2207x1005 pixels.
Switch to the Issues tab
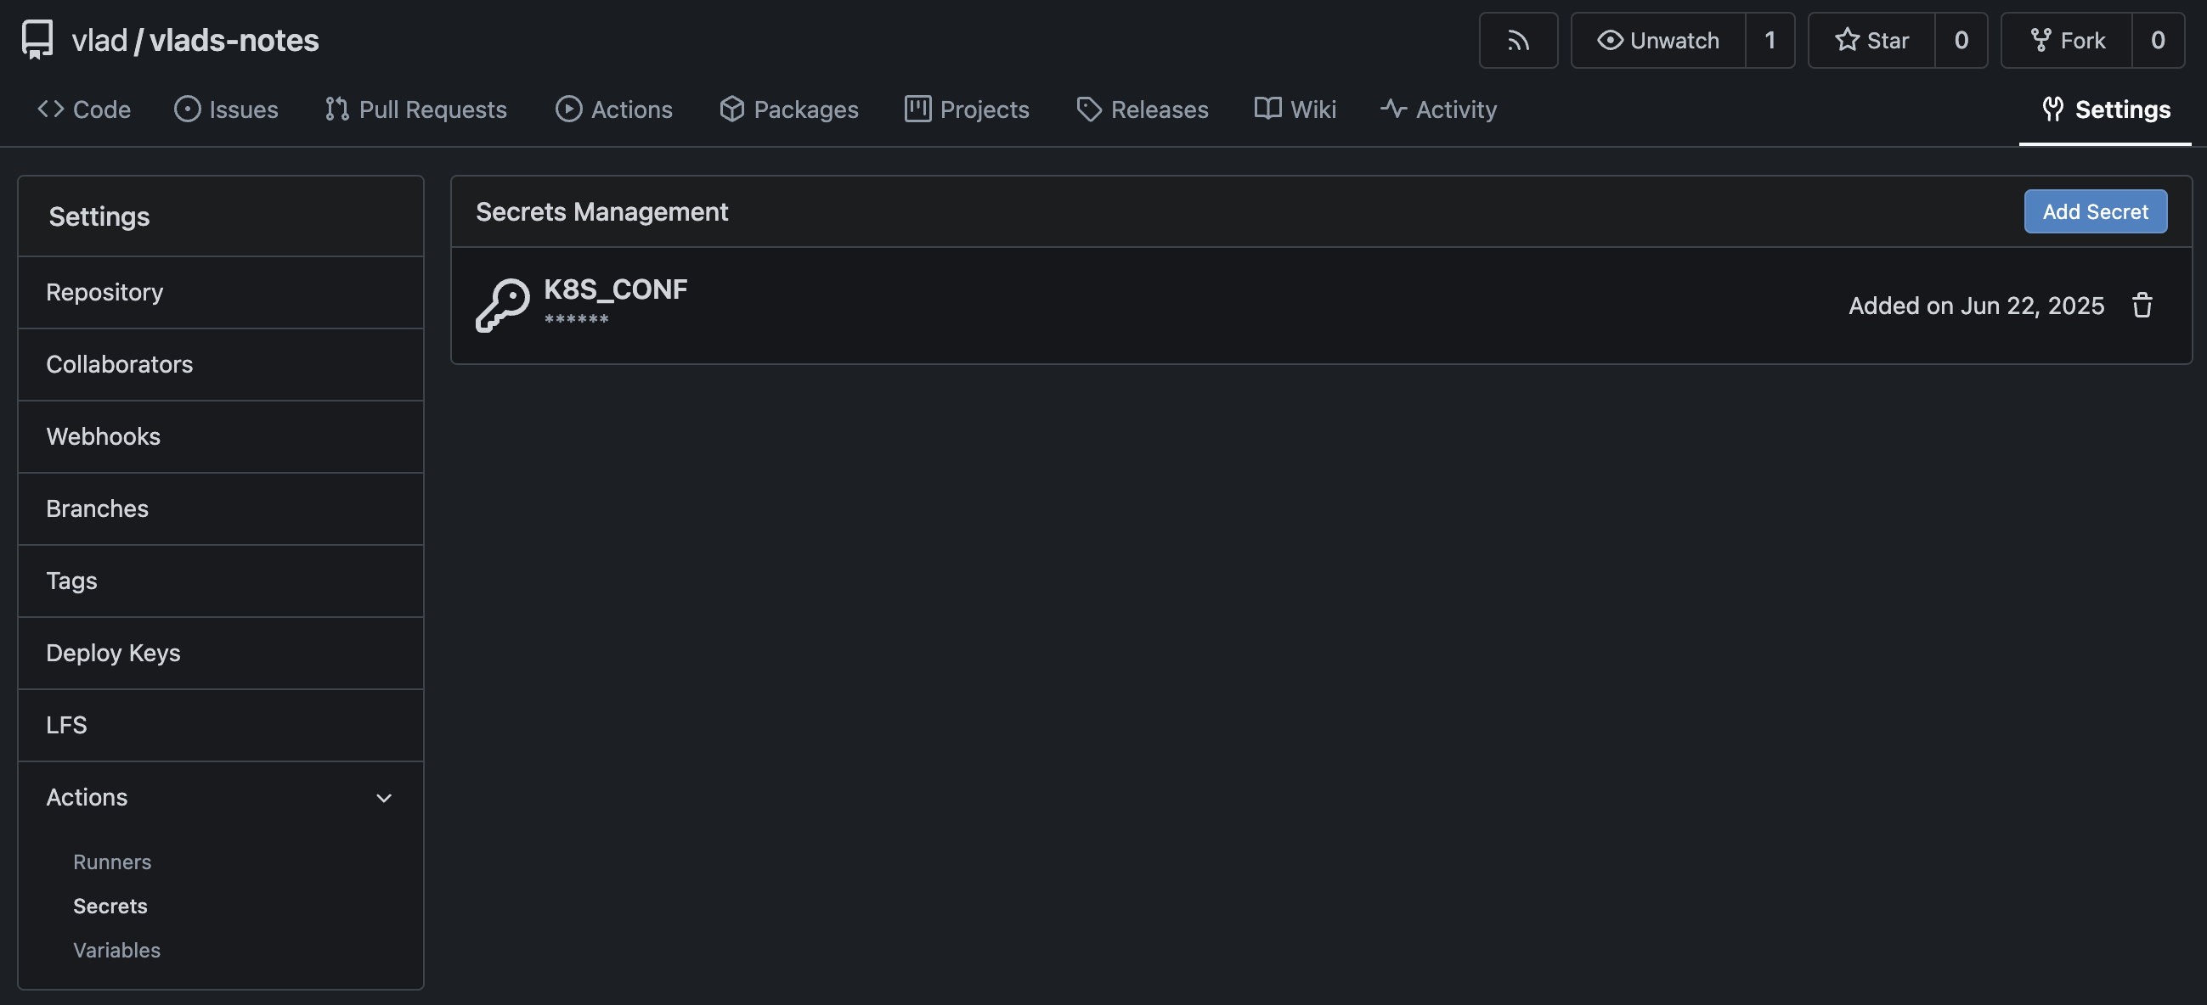(x=226, y=109)
